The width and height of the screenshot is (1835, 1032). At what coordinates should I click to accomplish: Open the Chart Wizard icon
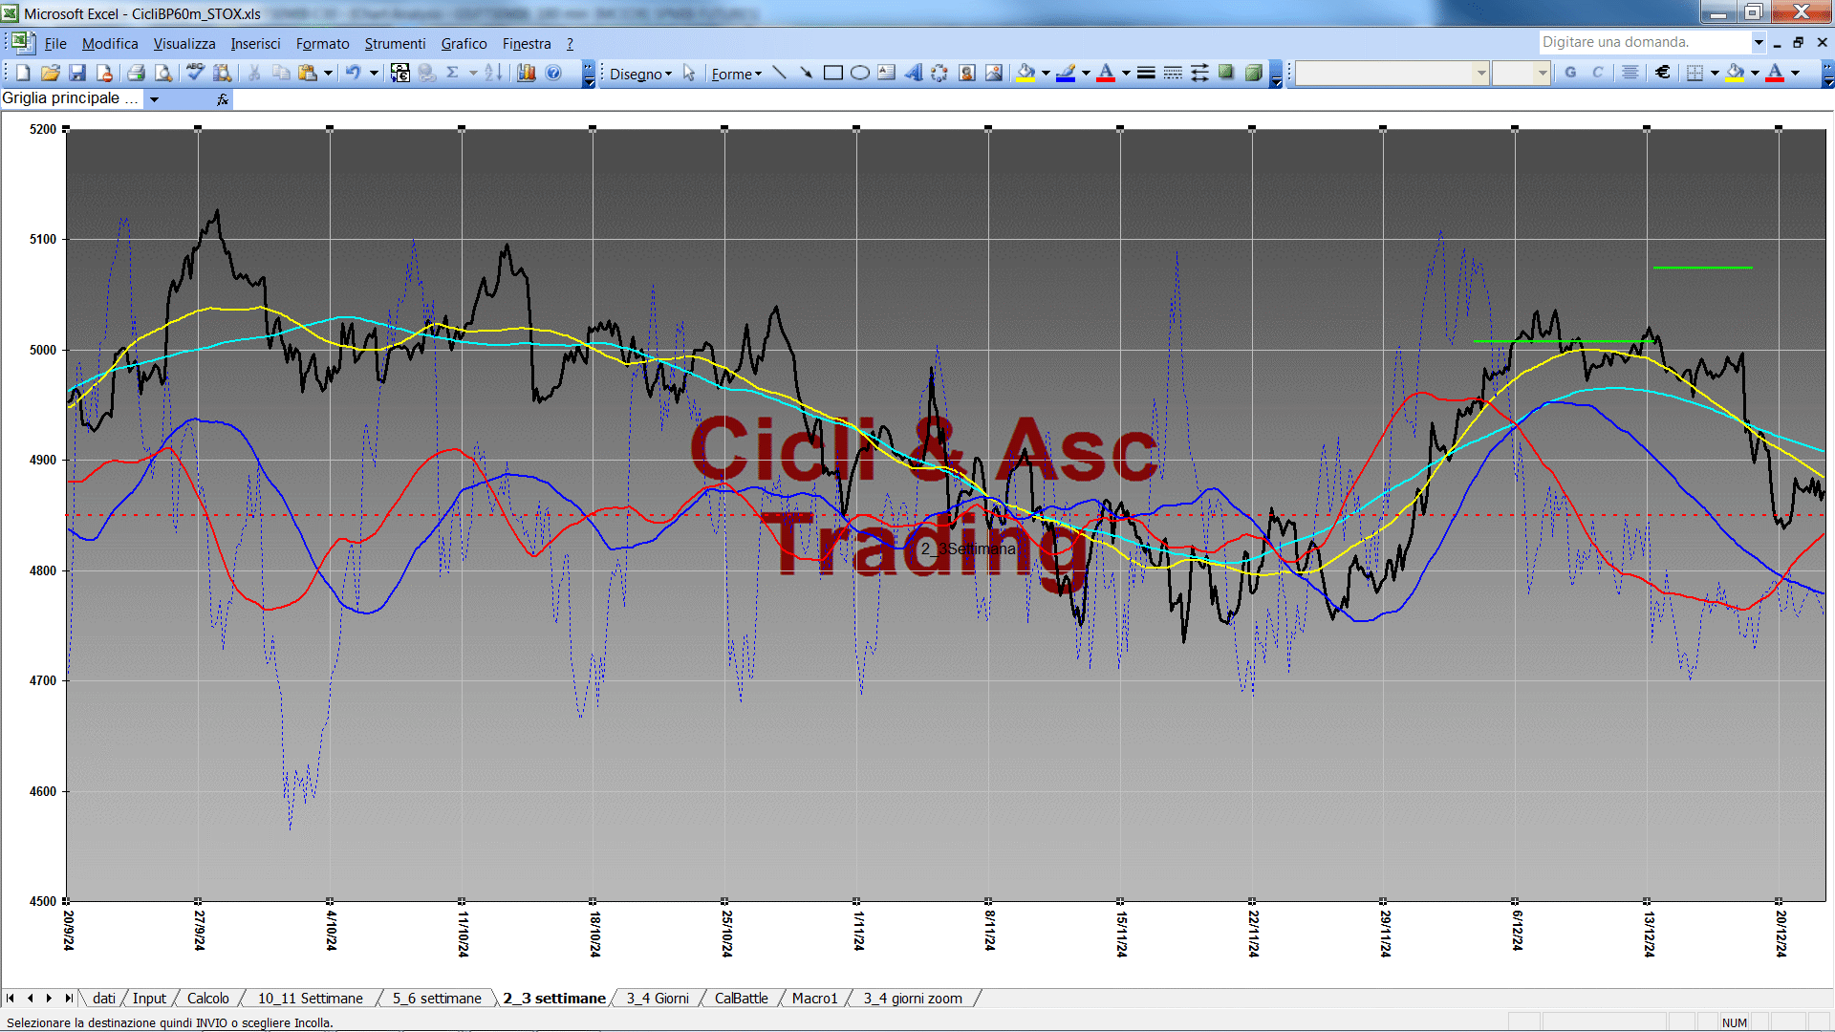[527, 73]
